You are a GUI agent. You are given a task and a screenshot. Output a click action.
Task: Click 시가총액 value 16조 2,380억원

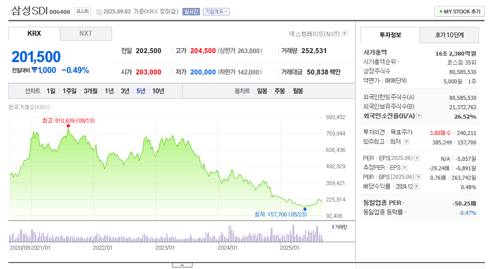point(456,54)
